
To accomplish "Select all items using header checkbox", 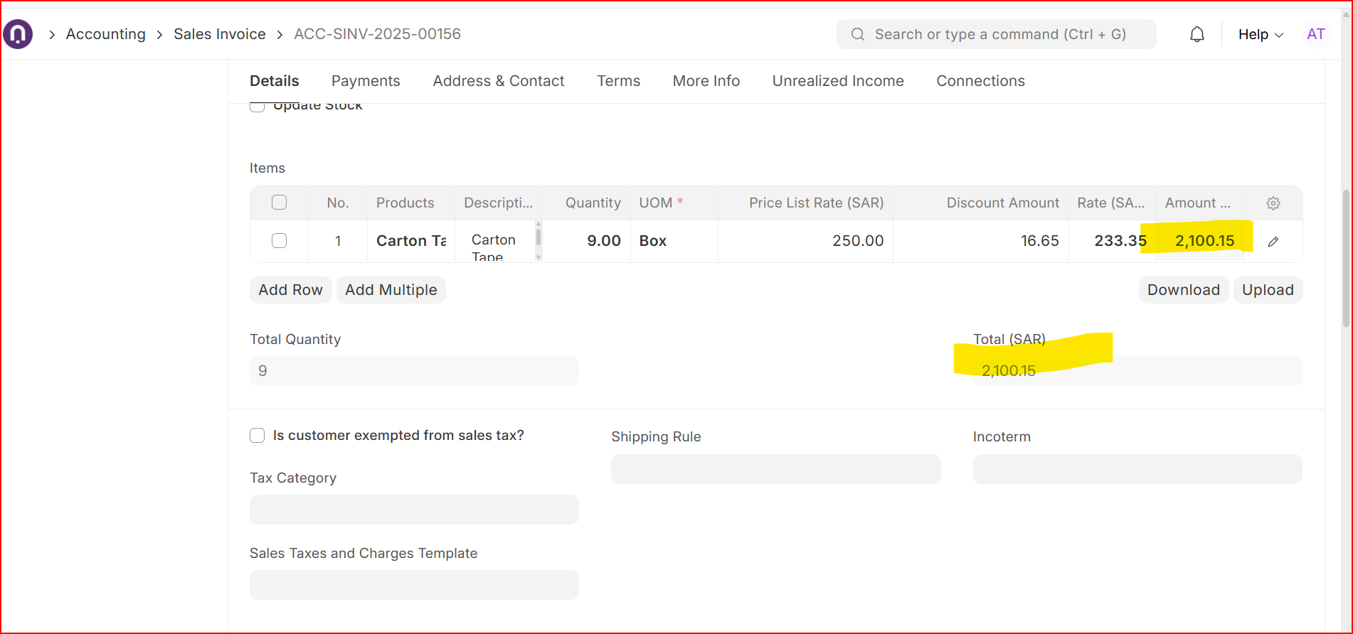I will (279, 203).
